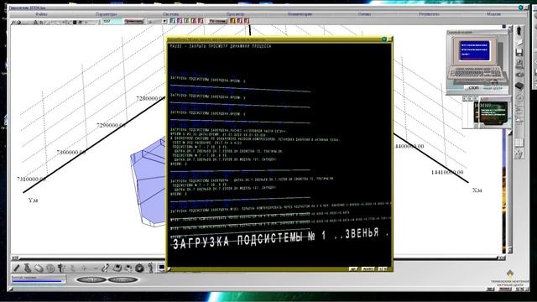Click the orange icon right of По слоям

233,21
